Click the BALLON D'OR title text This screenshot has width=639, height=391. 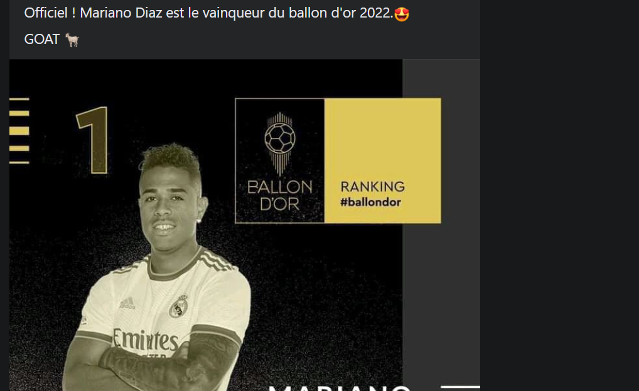pyautogui.click(x=279, y=195)
